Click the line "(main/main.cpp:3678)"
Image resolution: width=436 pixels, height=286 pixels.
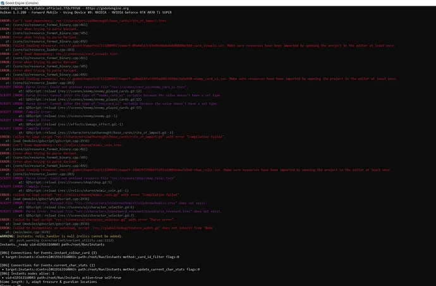tap(28, 232)
